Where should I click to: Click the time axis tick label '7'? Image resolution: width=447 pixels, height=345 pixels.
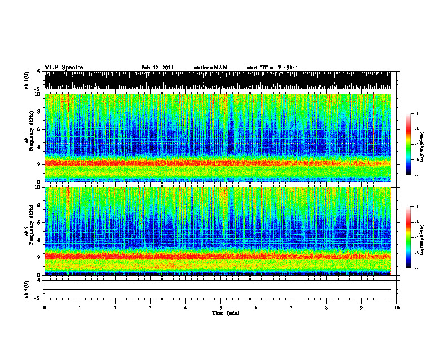(x=291, y=308)
